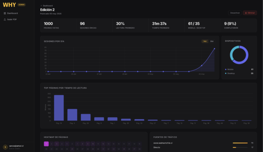Go back via the Dashboard breadcrumb link
This screenshot has height=152, width=263.
(48, 6)
